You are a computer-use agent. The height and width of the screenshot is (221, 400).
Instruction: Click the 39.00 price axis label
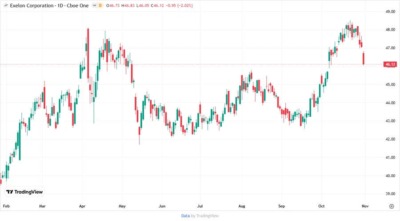coord(390,194)
